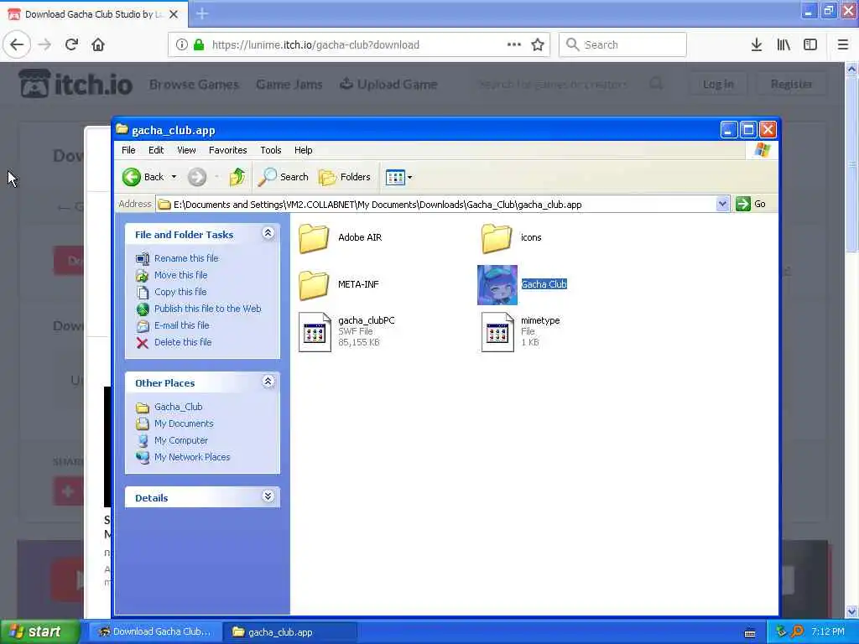Screen dimensions: 859x644
Task: Bookmark this page with star icon
Action: click(x=538, y=44)
